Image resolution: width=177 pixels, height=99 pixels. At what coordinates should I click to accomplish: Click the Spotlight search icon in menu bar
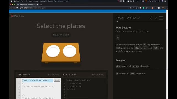coord(159,1)
